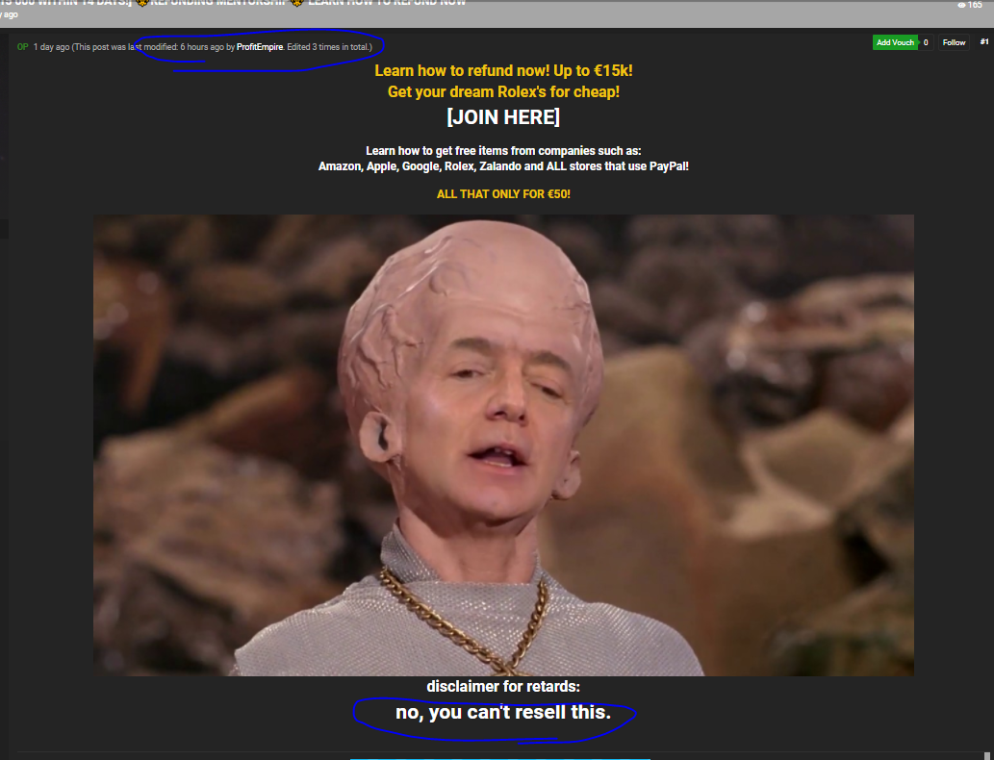
Task: Click the #1 post number link
Action: point(983,41)
